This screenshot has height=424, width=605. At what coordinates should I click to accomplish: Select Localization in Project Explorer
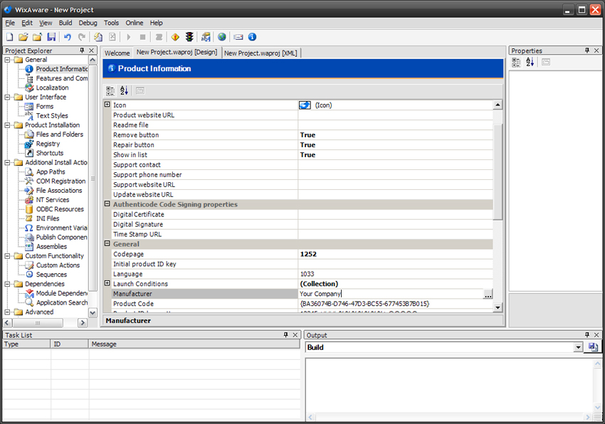click(53, 88)
